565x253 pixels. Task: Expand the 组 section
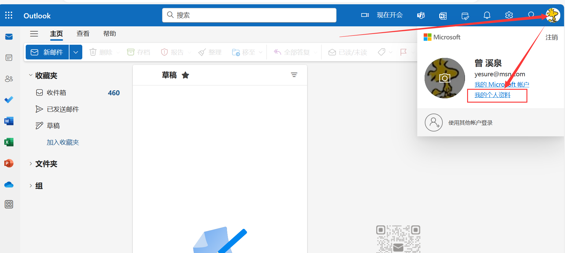click(x=31, y=186)
